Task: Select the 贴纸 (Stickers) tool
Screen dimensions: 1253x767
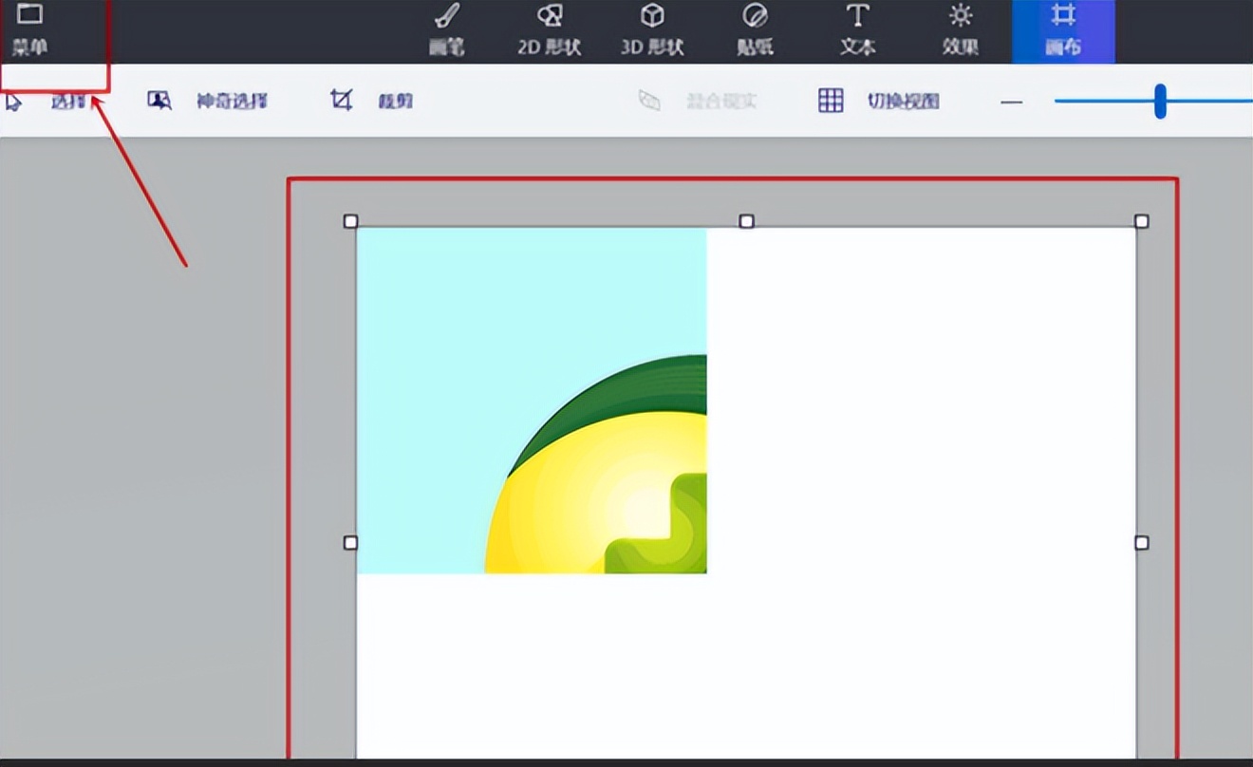Action: (x=755, y=30)
